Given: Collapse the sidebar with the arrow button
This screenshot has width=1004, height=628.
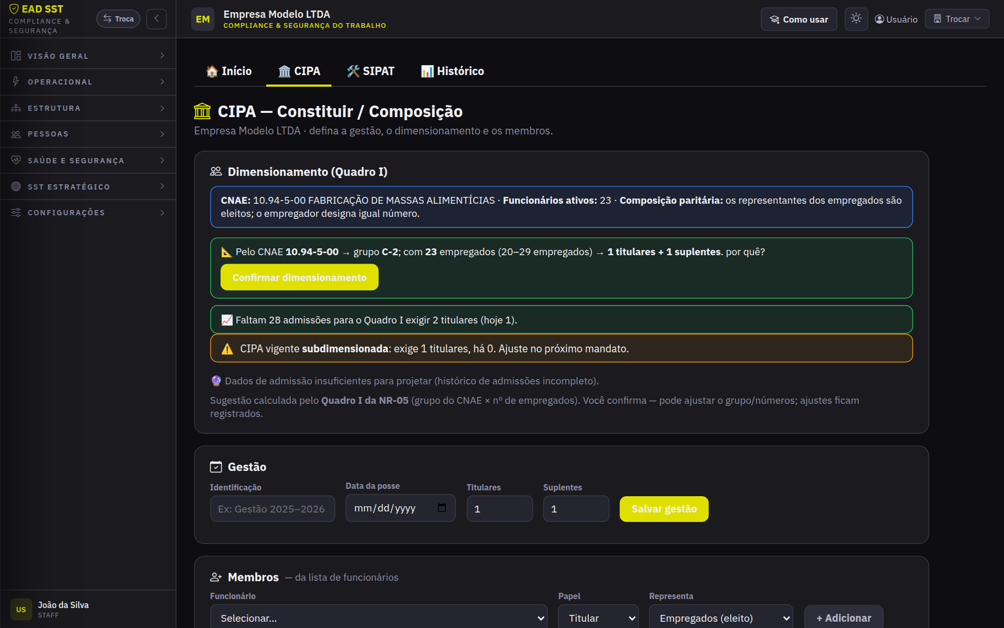Looking at the screenshot, I should click(x=156, y=19).
